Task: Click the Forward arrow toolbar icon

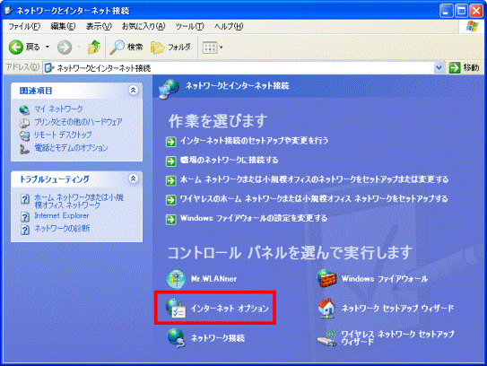Action: tap(65, 48)
